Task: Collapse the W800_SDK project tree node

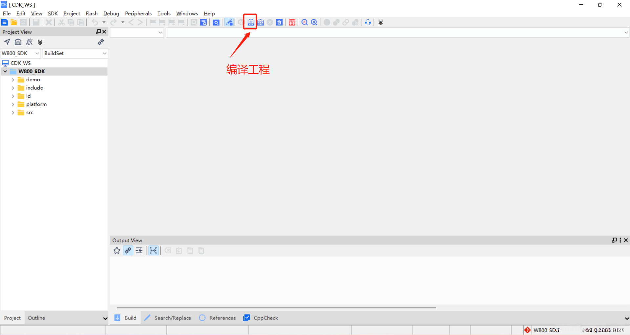Action: pos(5,71)
